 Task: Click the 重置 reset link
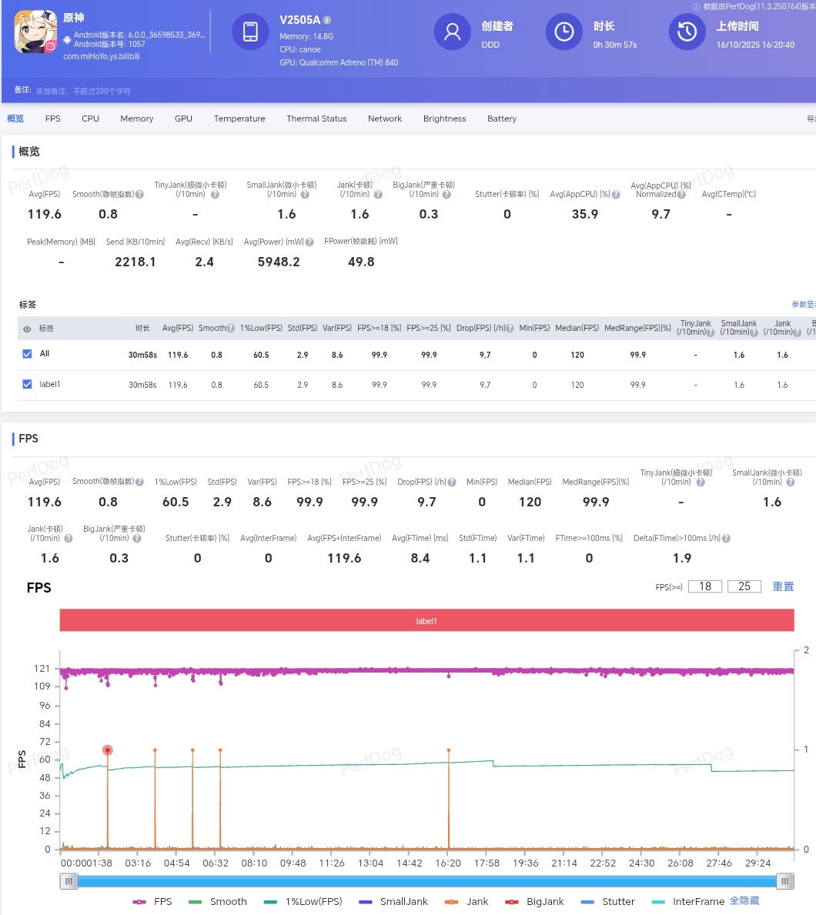[783, 586]
